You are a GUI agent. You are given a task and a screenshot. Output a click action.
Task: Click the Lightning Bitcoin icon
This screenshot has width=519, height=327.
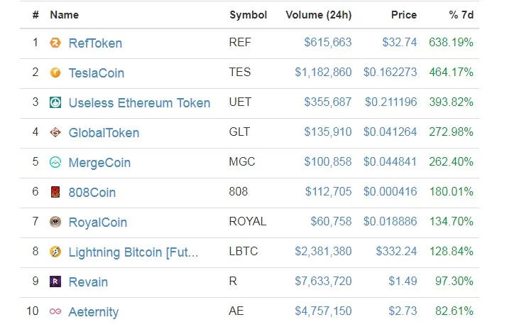point(55,252)
